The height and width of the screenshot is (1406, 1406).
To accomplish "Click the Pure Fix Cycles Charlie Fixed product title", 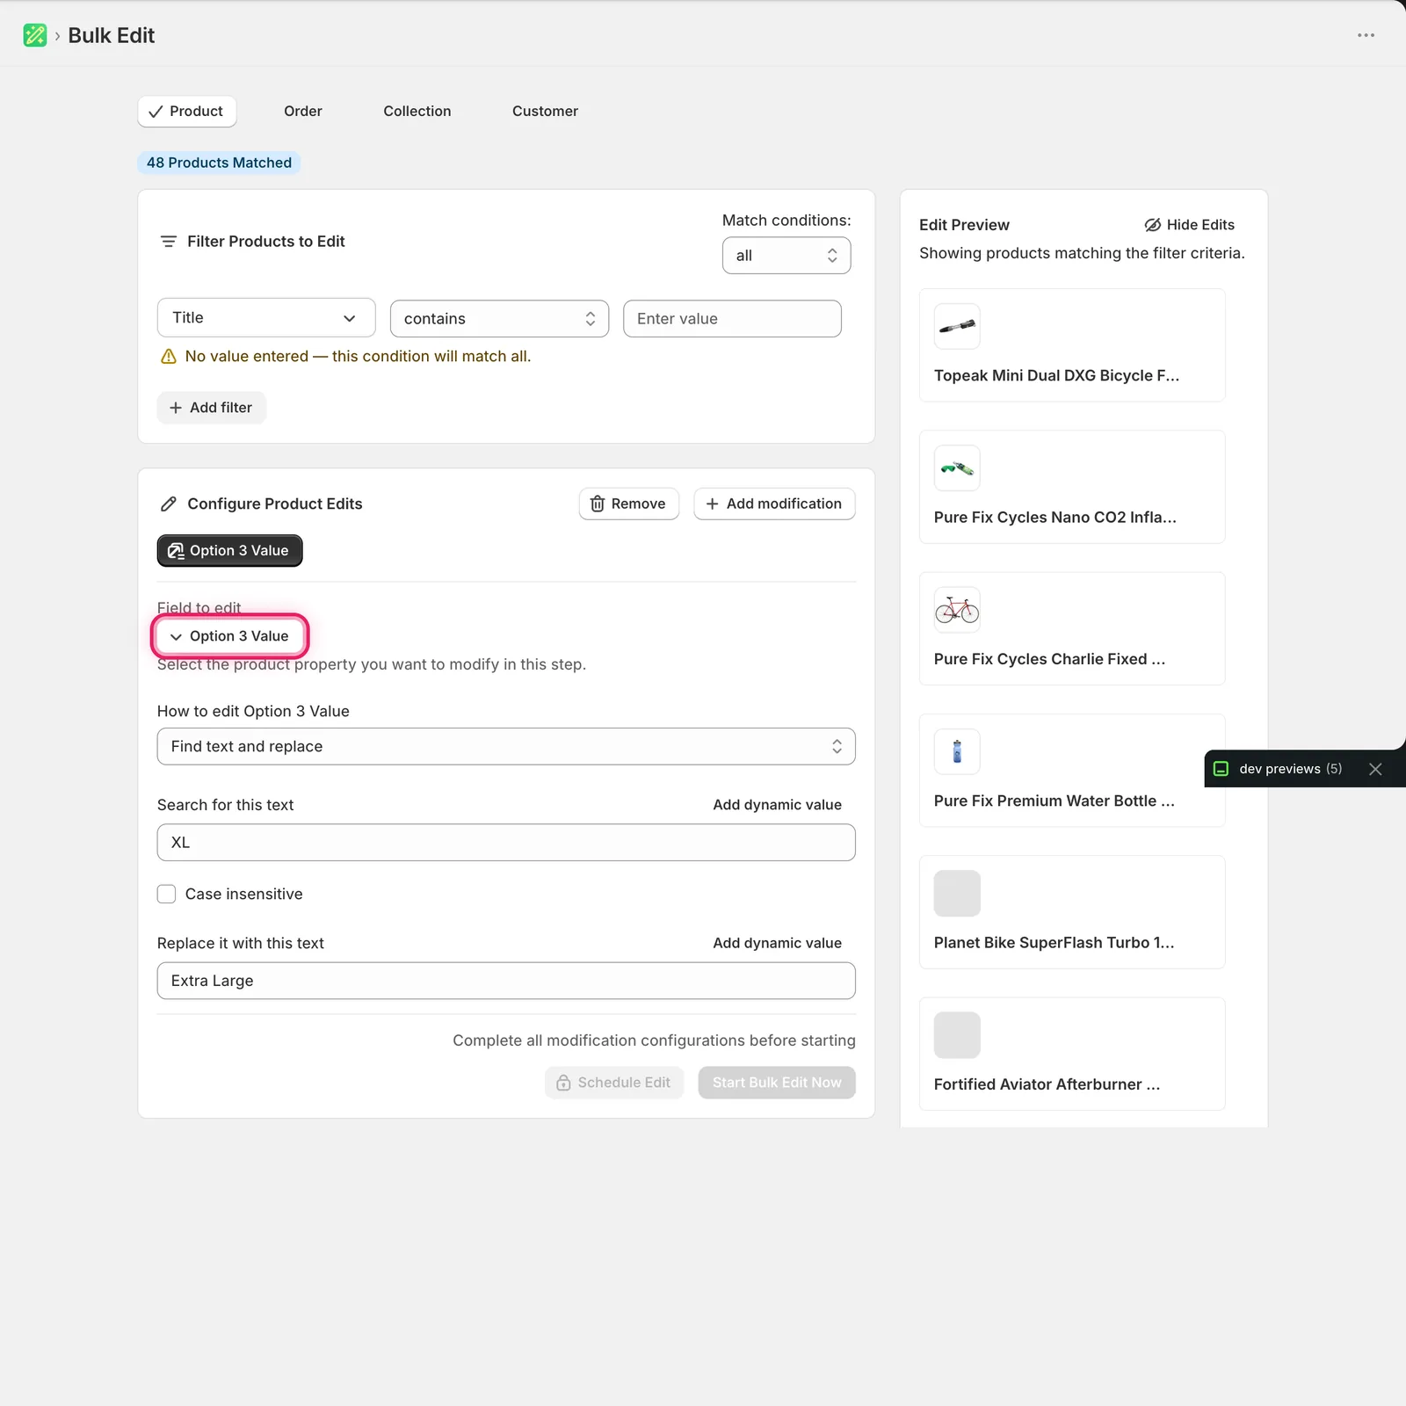I will pyautogui.click(x=1049, y=659).
